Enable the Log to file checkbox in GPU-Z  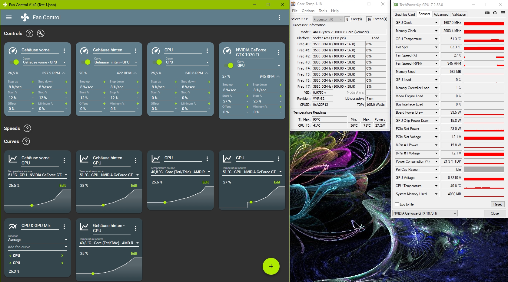pos(397,204)
